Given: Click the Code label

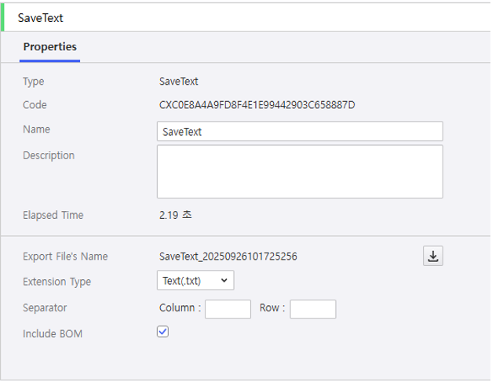Looking at the screenshot, I should 35,105.
